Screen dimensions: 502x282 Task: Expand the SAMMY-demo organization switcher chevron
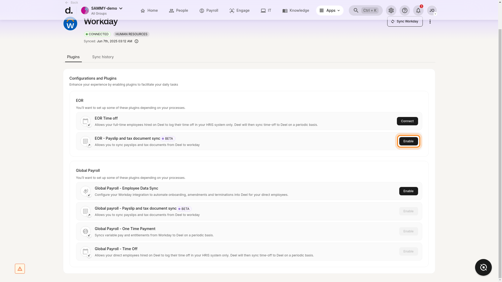[x=121, y=8]
